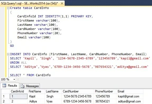Click the CardInfoId column header

18,91
